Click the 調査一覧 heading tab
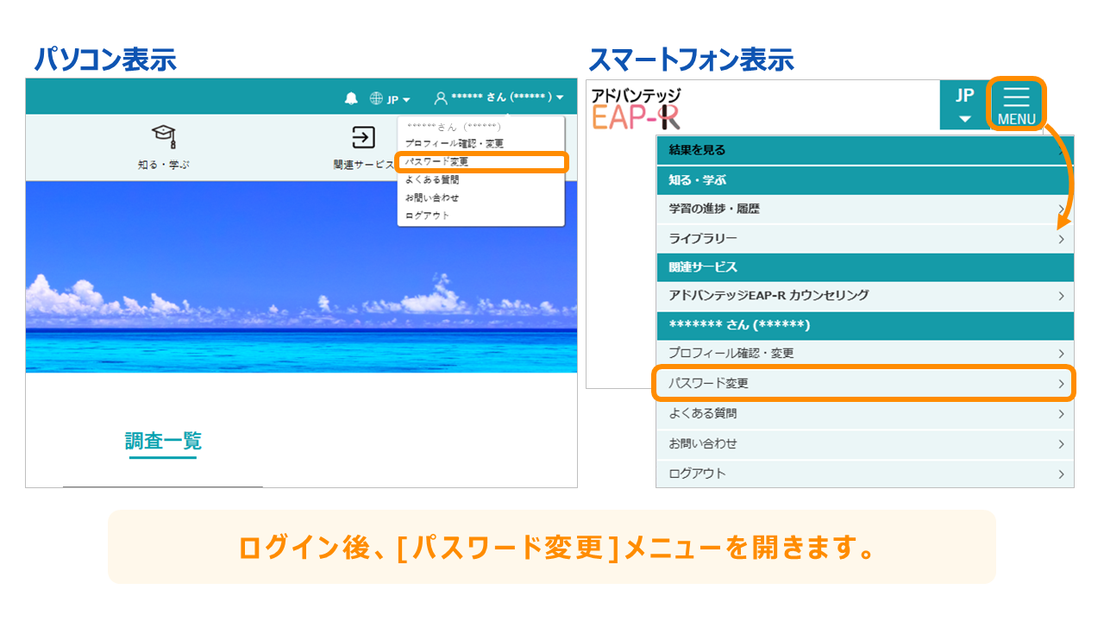The width and height of the screenshot is (1104, 621). point(163,442)
